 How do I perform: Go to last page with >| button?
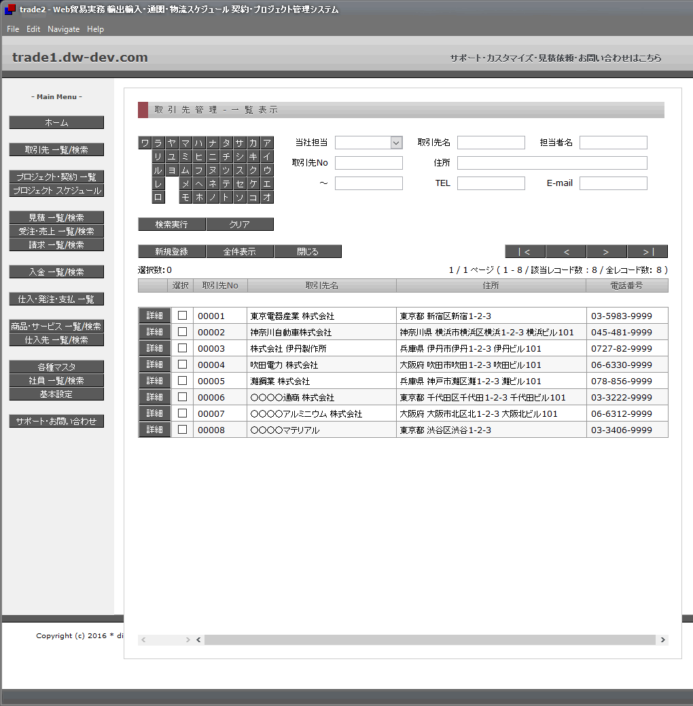(648, 251)
